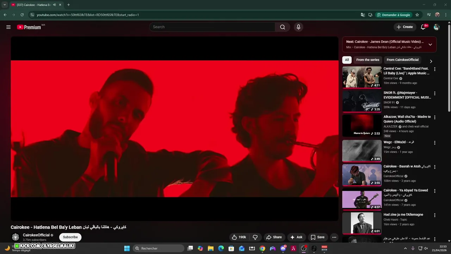
Task: Close the Cairokee browser tab
Action: point(60,5)
